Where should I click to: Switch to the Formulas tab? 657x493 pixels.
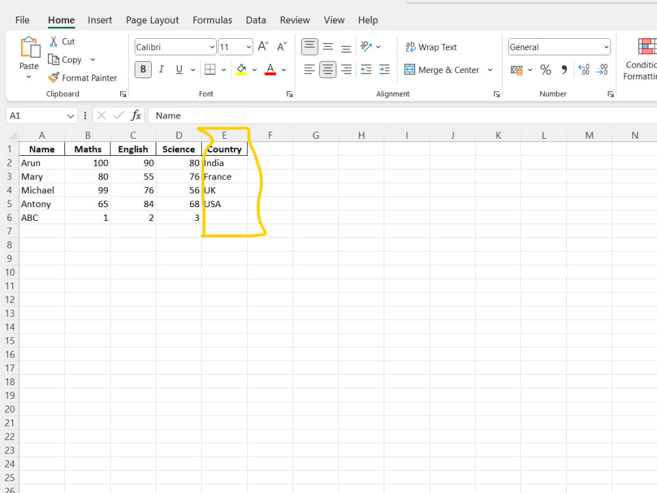tap(212, 20)
